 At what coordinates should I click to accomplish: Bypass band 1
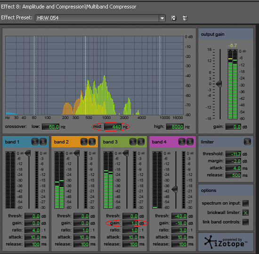pos(43,142)
